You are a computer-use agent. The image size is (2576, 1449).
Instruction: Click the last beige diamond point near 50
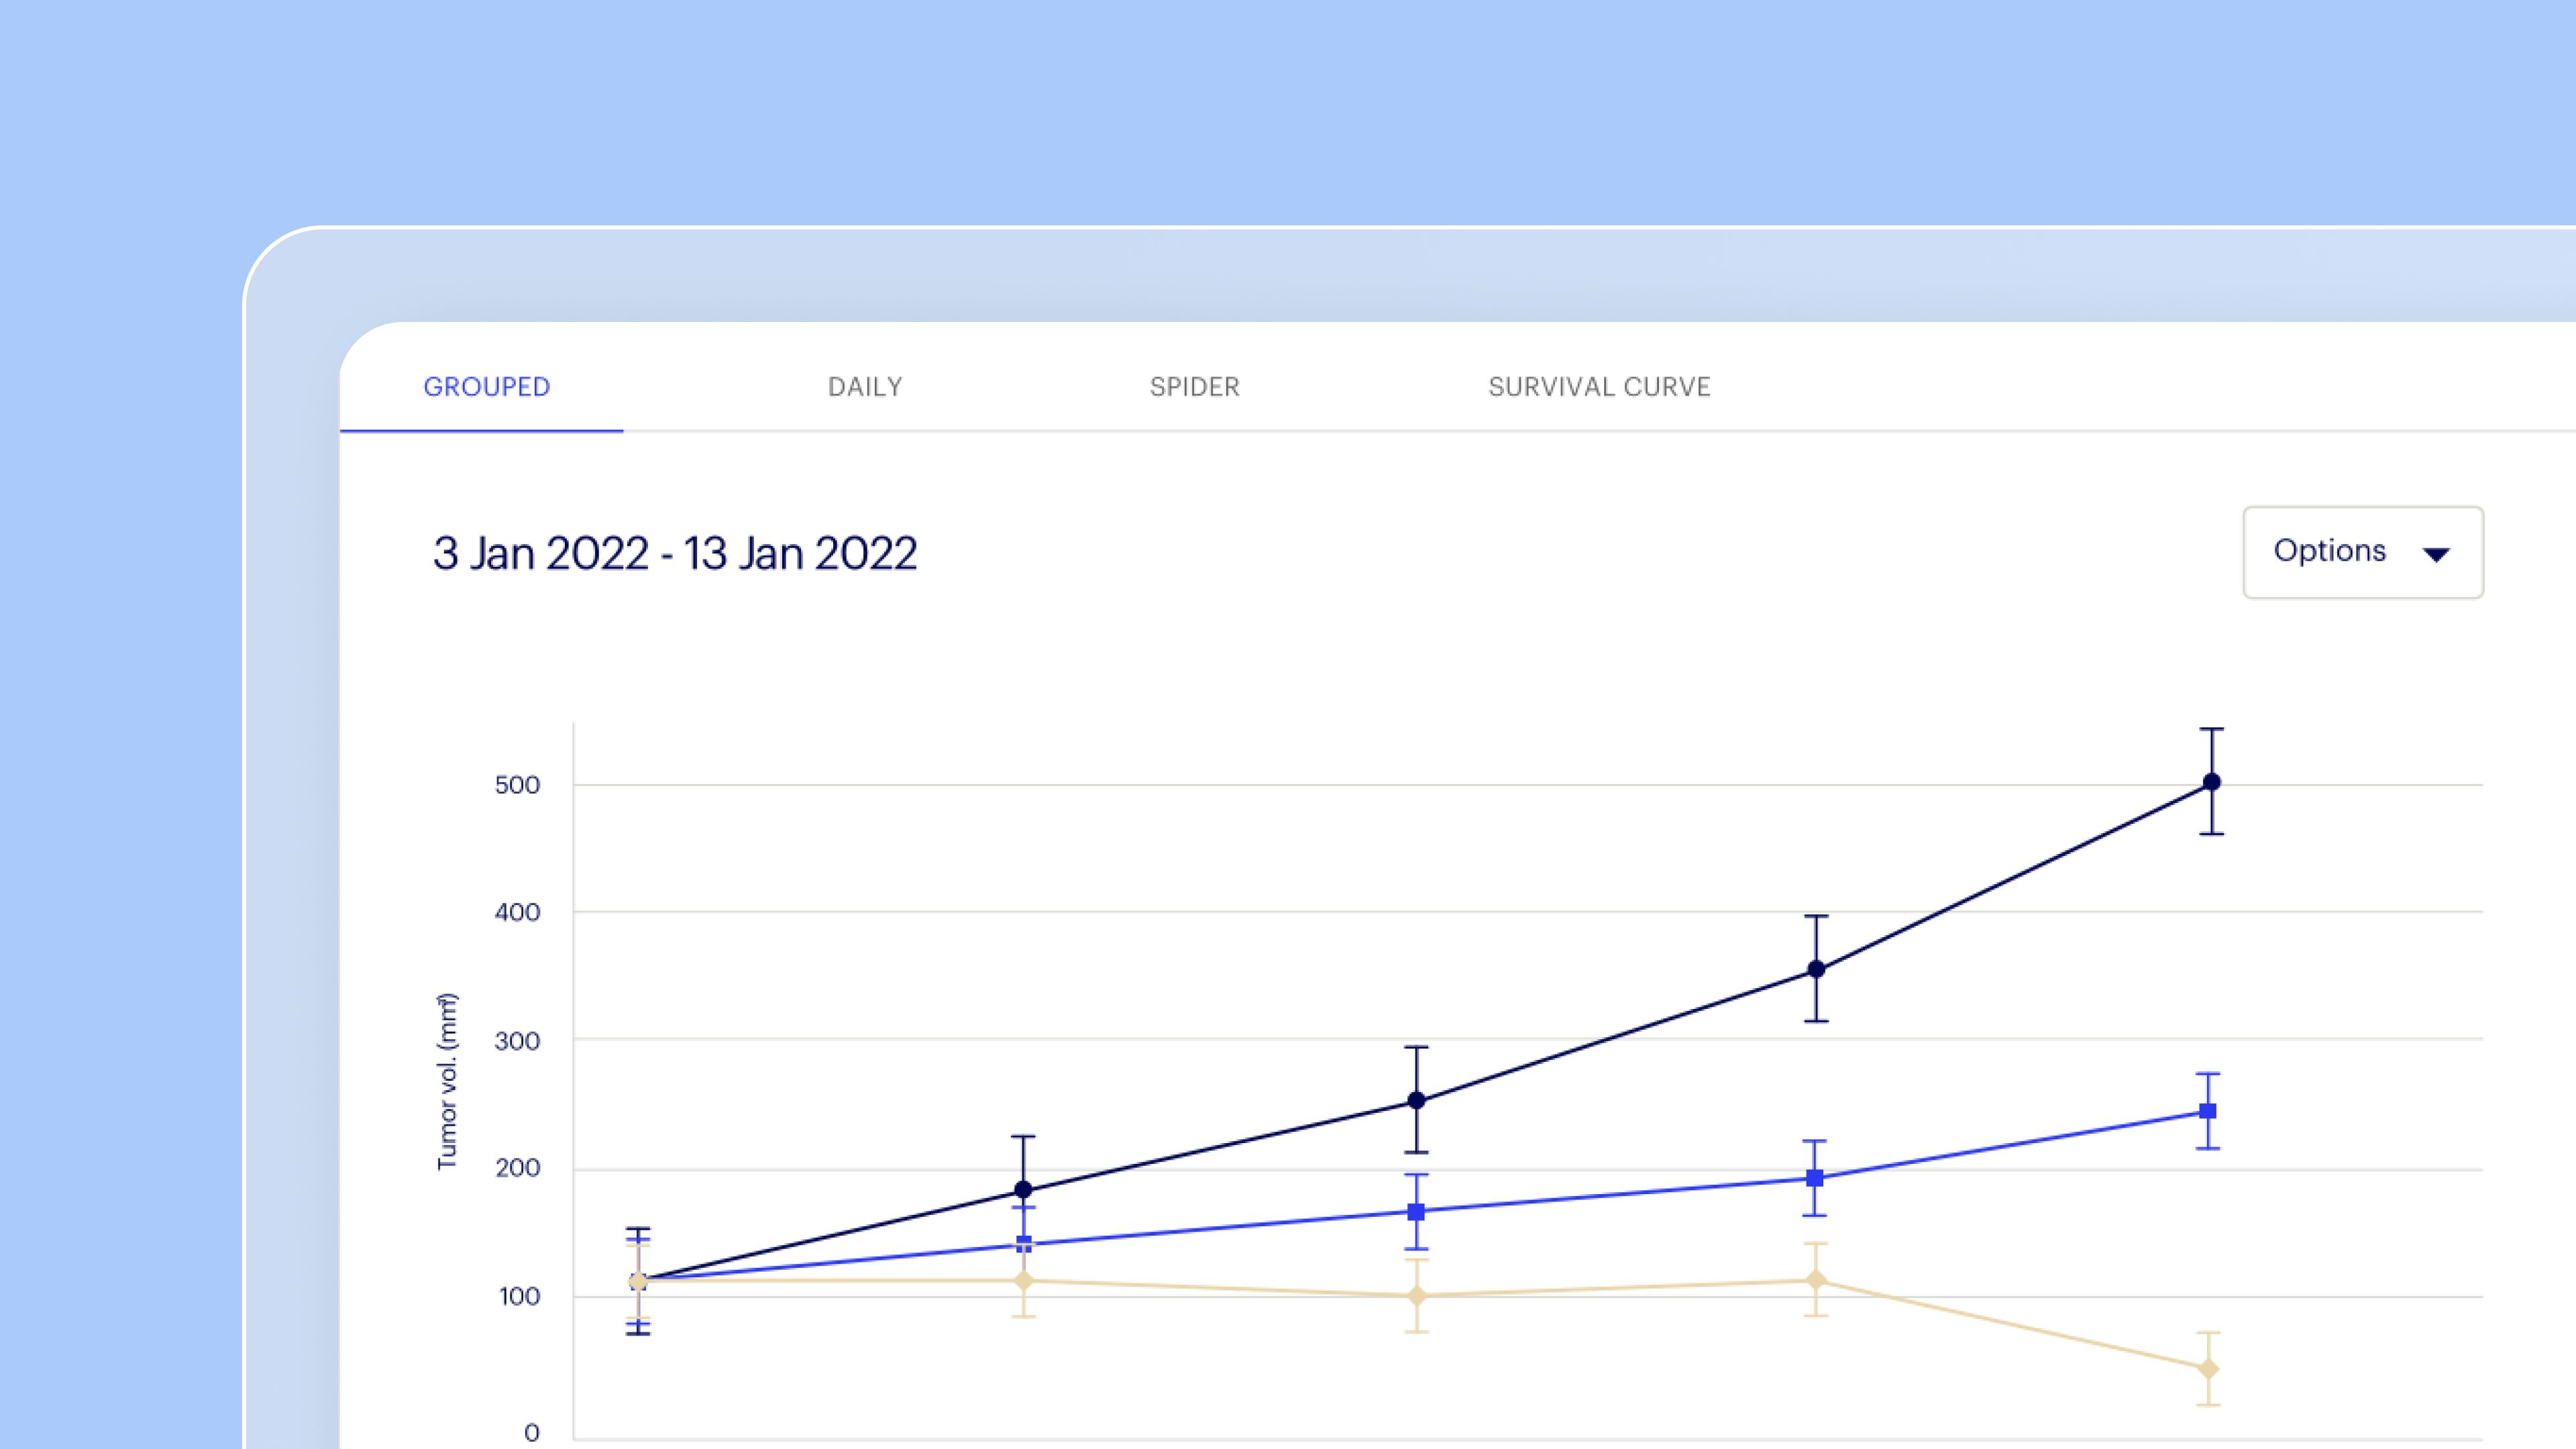tap(2208, 1369)
